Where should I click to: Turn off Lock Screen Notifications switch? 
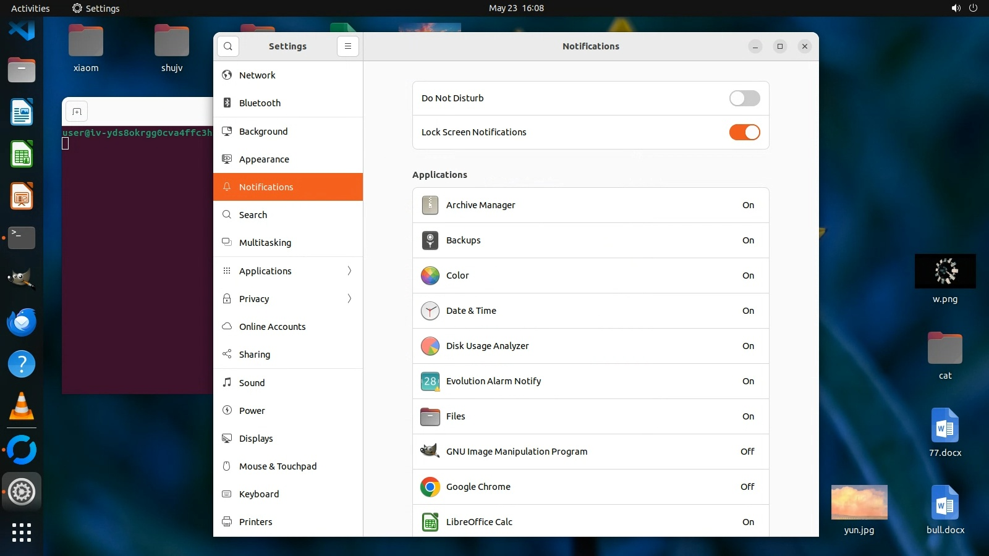point(744,132)
